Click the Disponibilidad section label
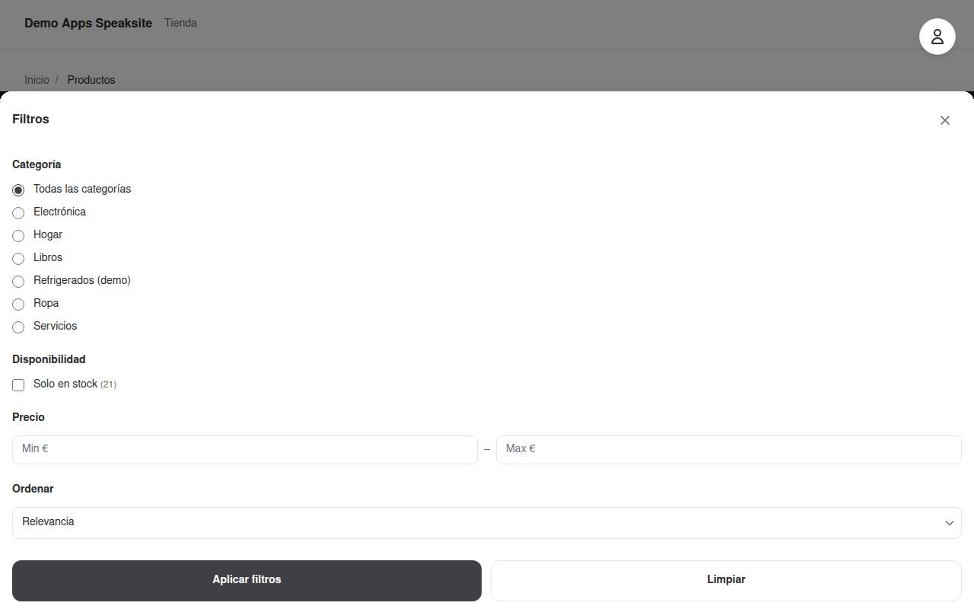The width and height of the screenshot is (974, 609). click(x=49, y=359)
